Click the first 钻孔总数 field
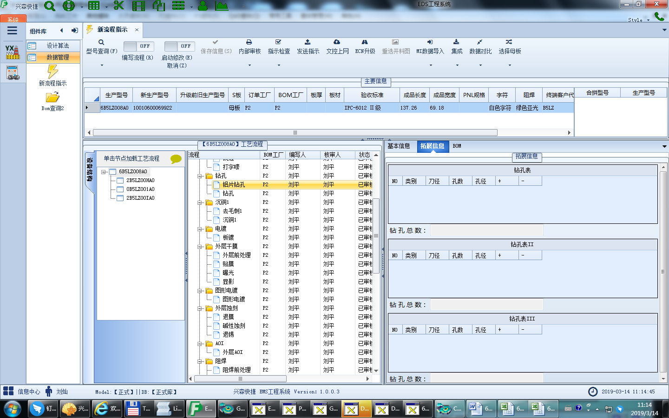669x418 pixels. (x=486, y=230)
